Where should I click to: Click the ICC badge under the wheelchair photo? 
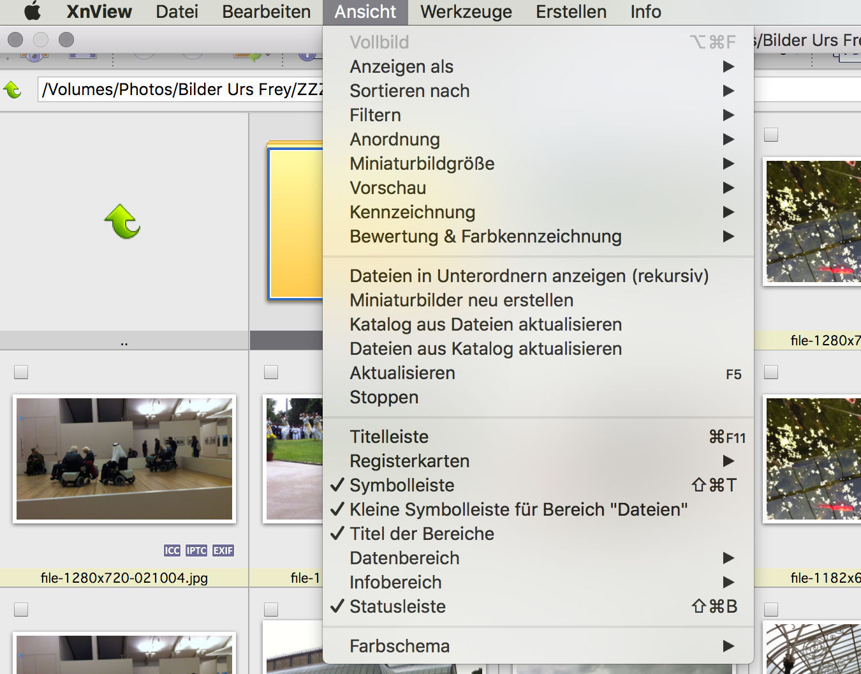tap(172, 550)
